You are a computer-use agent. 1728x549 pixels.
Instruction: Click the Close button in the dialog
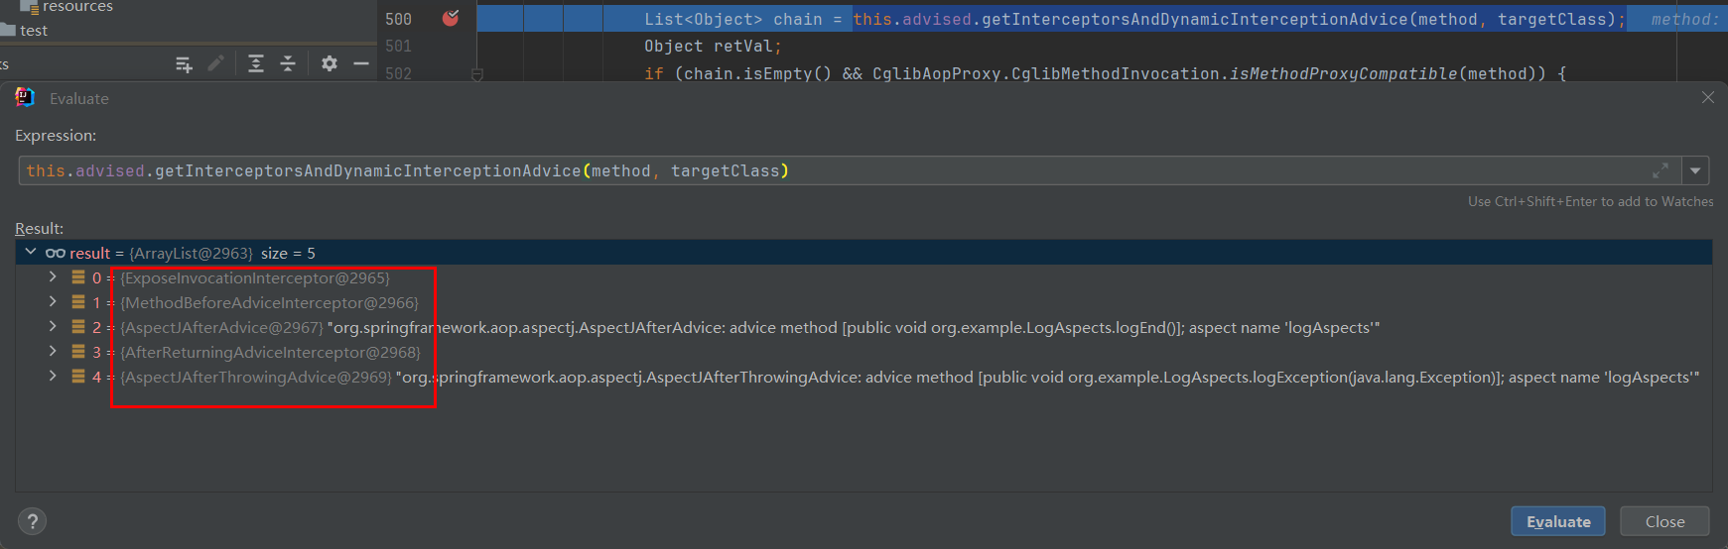pos(1664,521)
